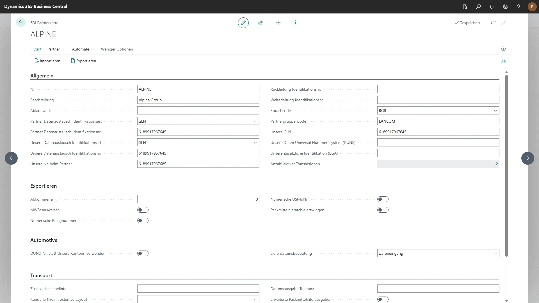Open the Partnergruppencode dropdown
Image resolution: width=539 pixels, height=303 pixels.
pyautogui.click(x=495, y=121)
